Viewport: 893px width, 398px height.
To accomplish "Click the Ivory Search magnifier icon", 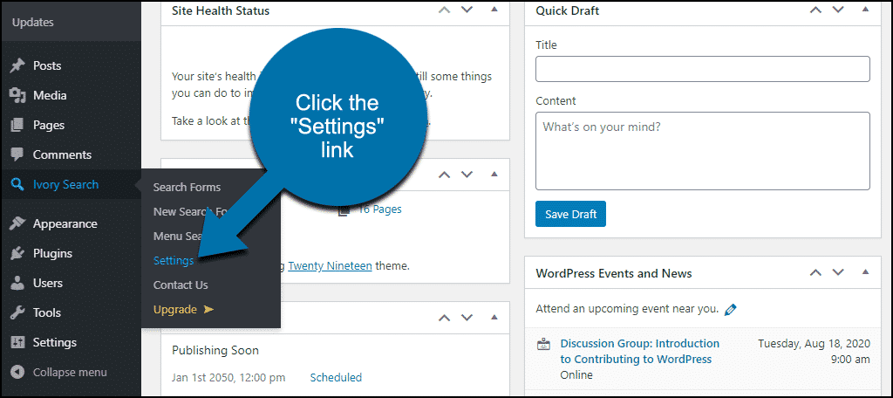I will (x=17, y=185).
